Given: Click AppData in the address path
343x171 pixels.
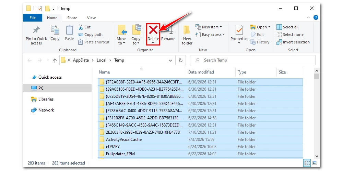Looking at the screenshot, I should (81, 61).
